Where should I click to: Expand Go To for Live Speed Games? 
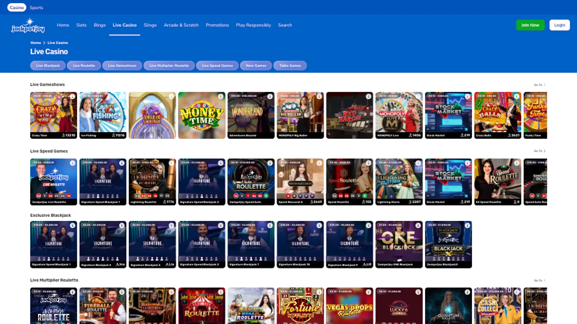click(x=540, y=151)
